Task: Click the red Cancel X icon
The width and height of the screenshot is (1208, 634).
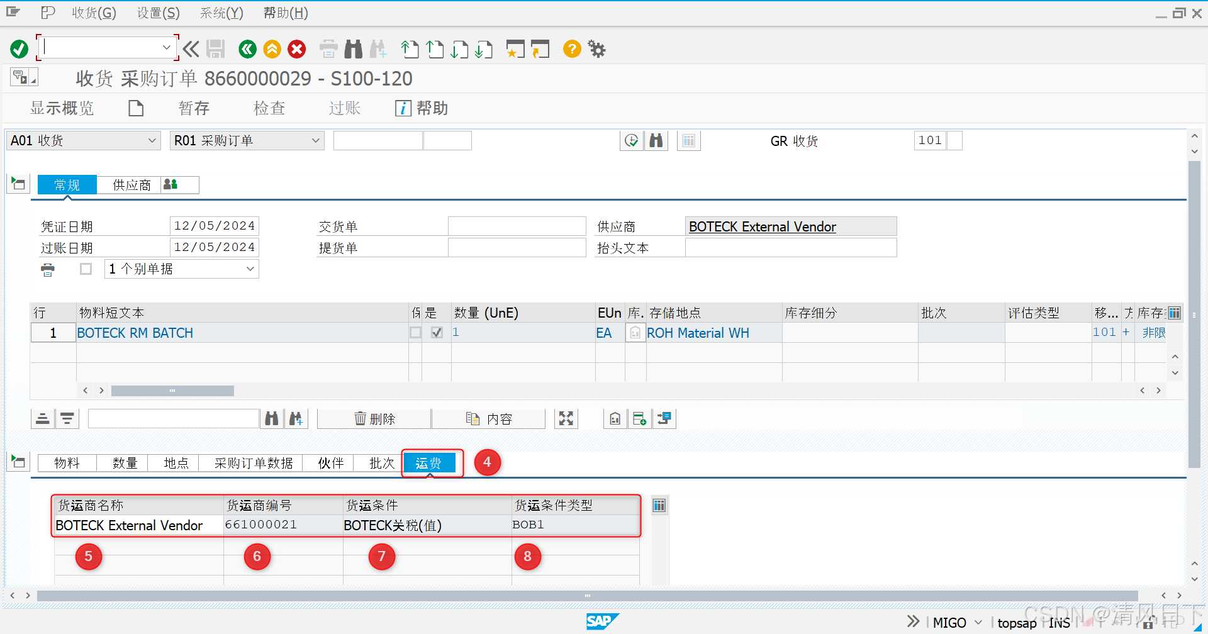Action: pos(297,49)
